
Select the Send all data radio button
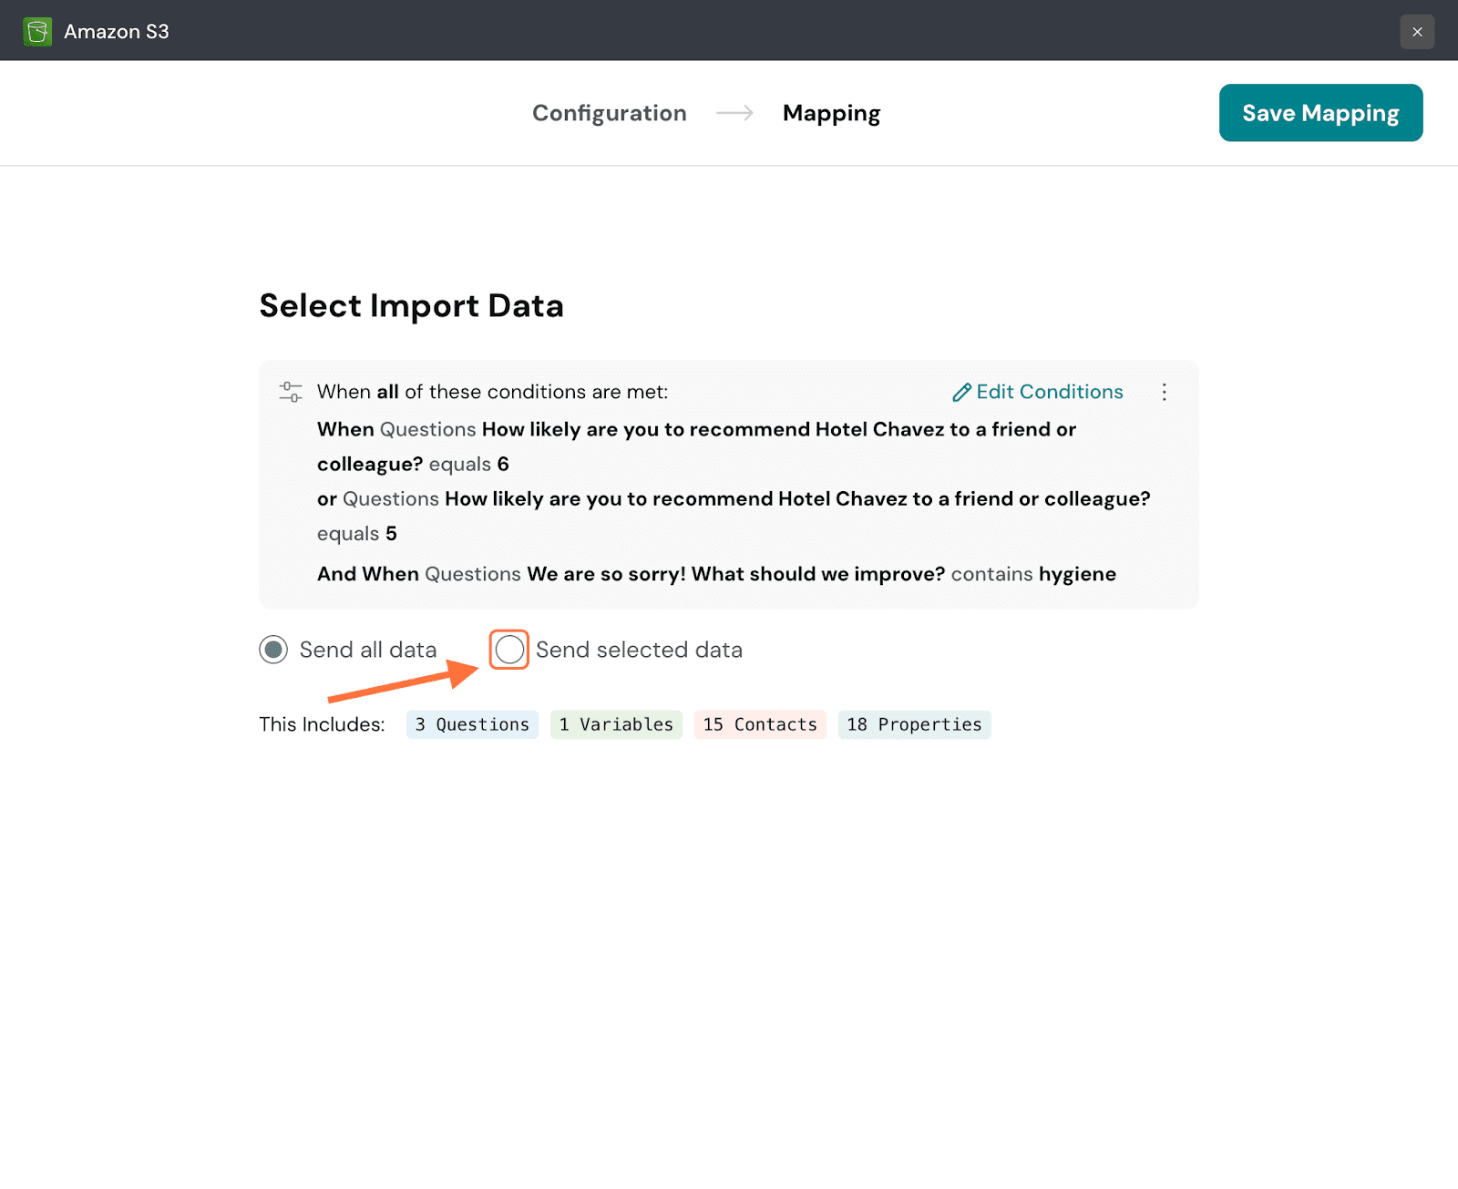click(273, 650)
